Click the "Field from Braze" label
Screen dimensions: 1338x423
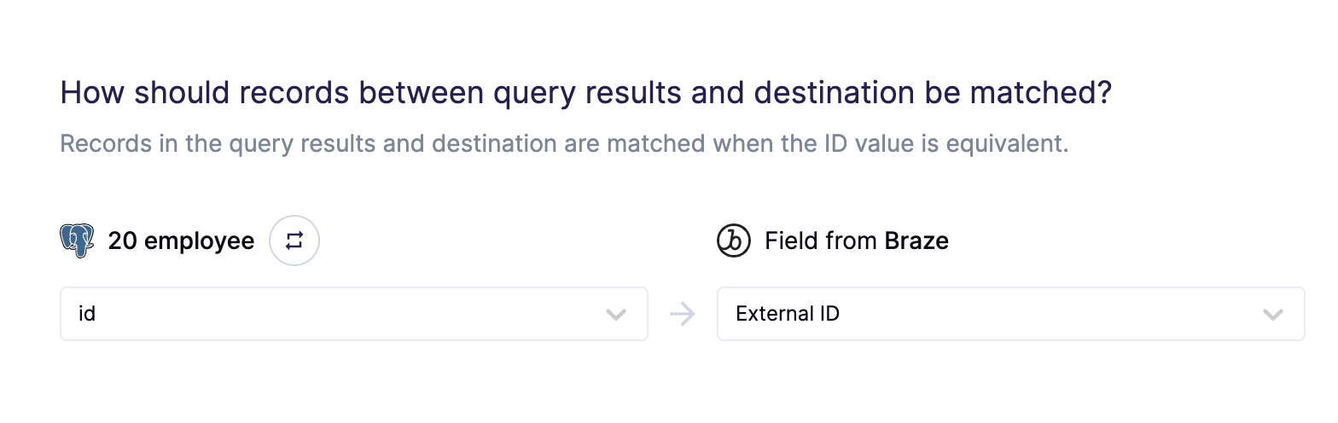(x=857, y=241)
